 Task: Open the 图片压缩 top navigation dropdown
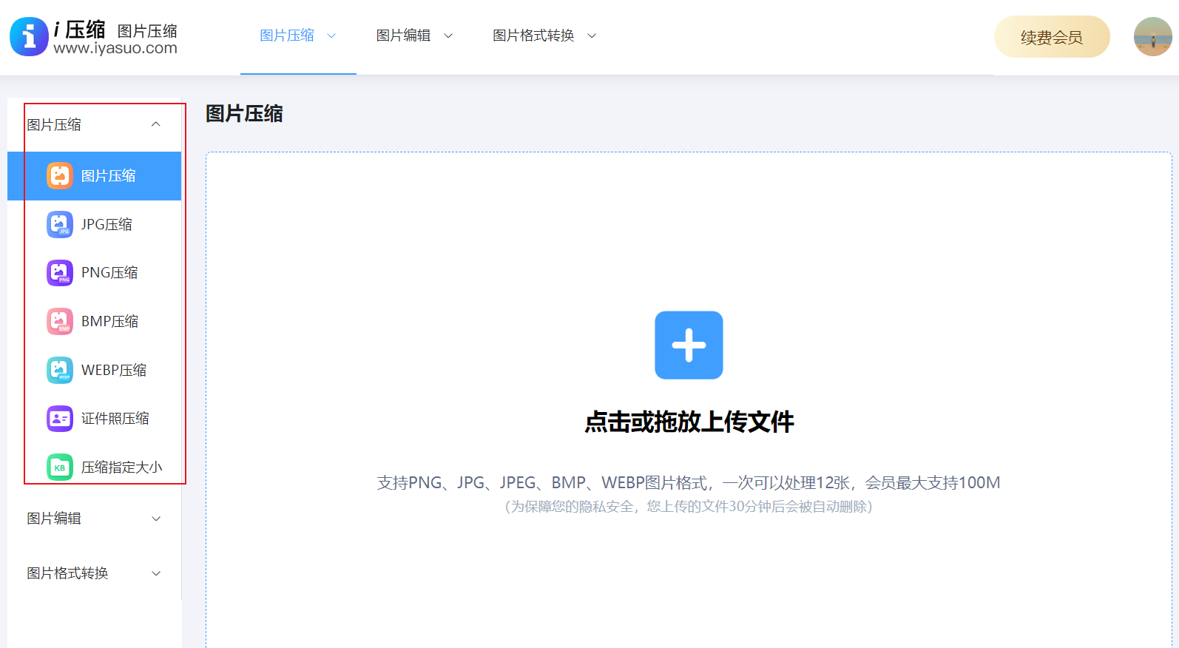[x=297, y=36]
